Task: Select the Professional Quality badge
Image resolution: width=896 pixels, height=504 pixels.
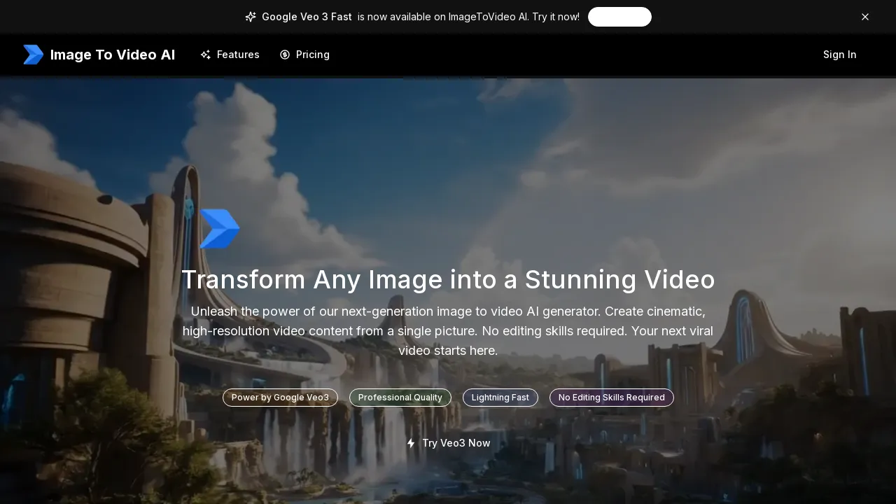Action: (400, 398)
